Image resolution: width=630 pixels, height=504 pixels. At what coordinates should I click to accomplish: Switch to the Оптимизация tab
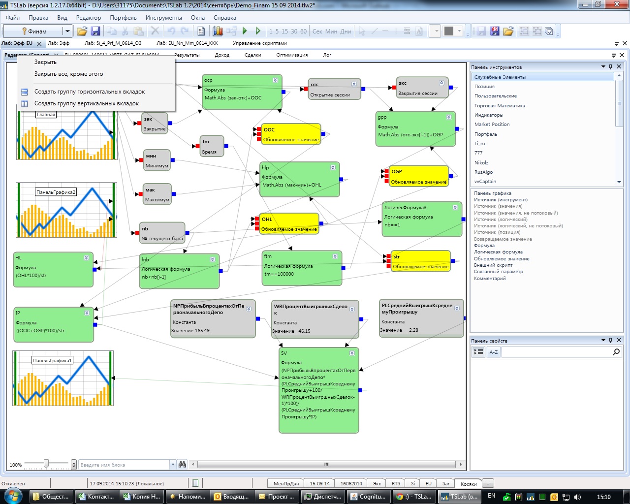pos(292,55)
